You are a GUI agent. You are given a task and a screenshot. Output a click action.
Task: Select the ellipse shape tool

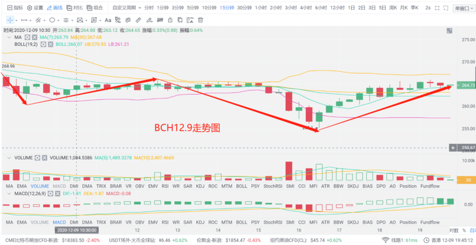click(52, 20)
